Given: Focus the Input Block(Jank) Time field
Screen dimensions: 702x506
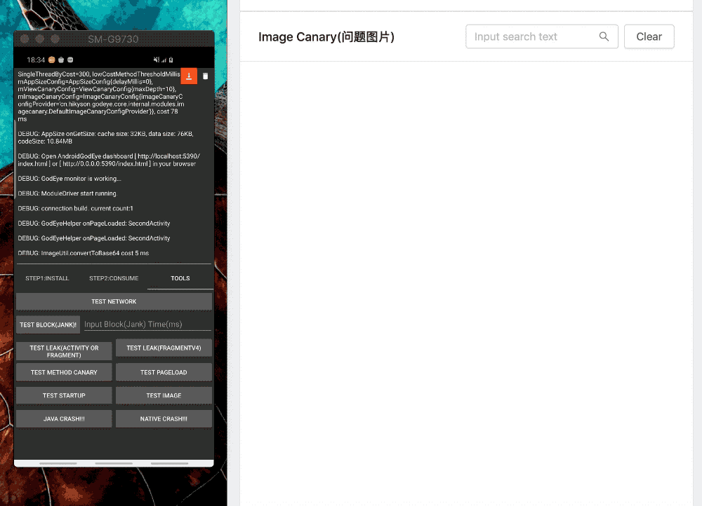Looking at the screenshot, I should click(x=147, y=324).
